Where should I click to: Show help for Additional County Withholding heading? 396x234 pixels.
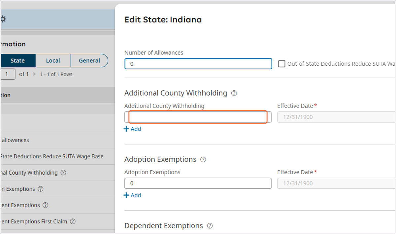[x=234, y=93]
